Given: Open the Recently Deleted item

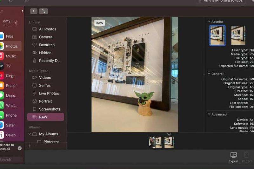Looking at the screenshot, I should 46,61.
